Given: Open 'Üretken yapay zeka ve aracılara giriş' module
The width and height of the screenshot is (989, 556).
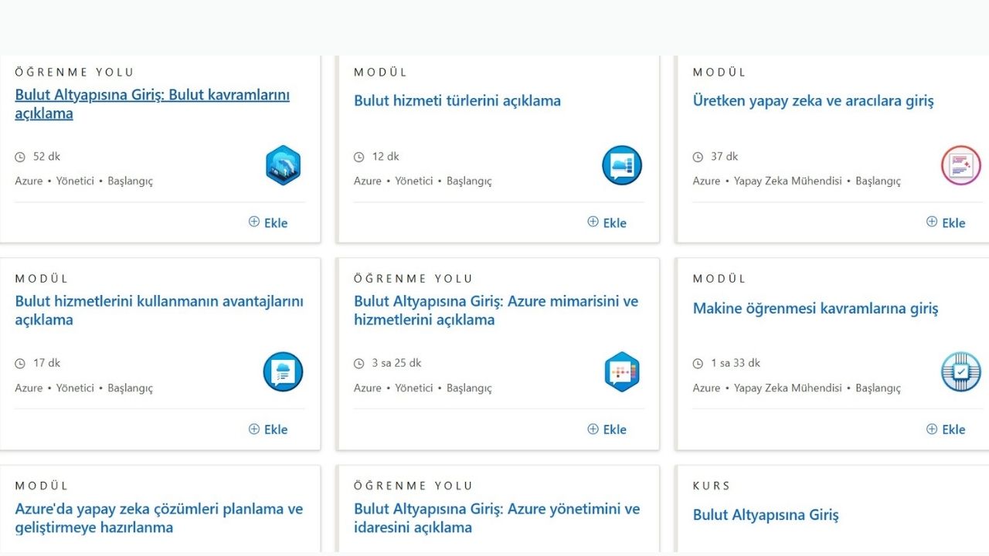Looking at the screenshot, I should click(813, 100).
